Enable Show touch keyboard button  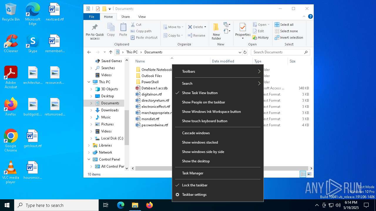(218, 121)
